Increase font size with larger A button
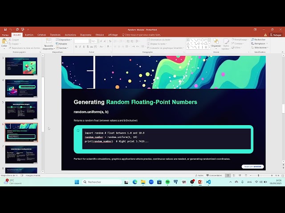Viewport: 285px width, 213px height. point(101,41)
